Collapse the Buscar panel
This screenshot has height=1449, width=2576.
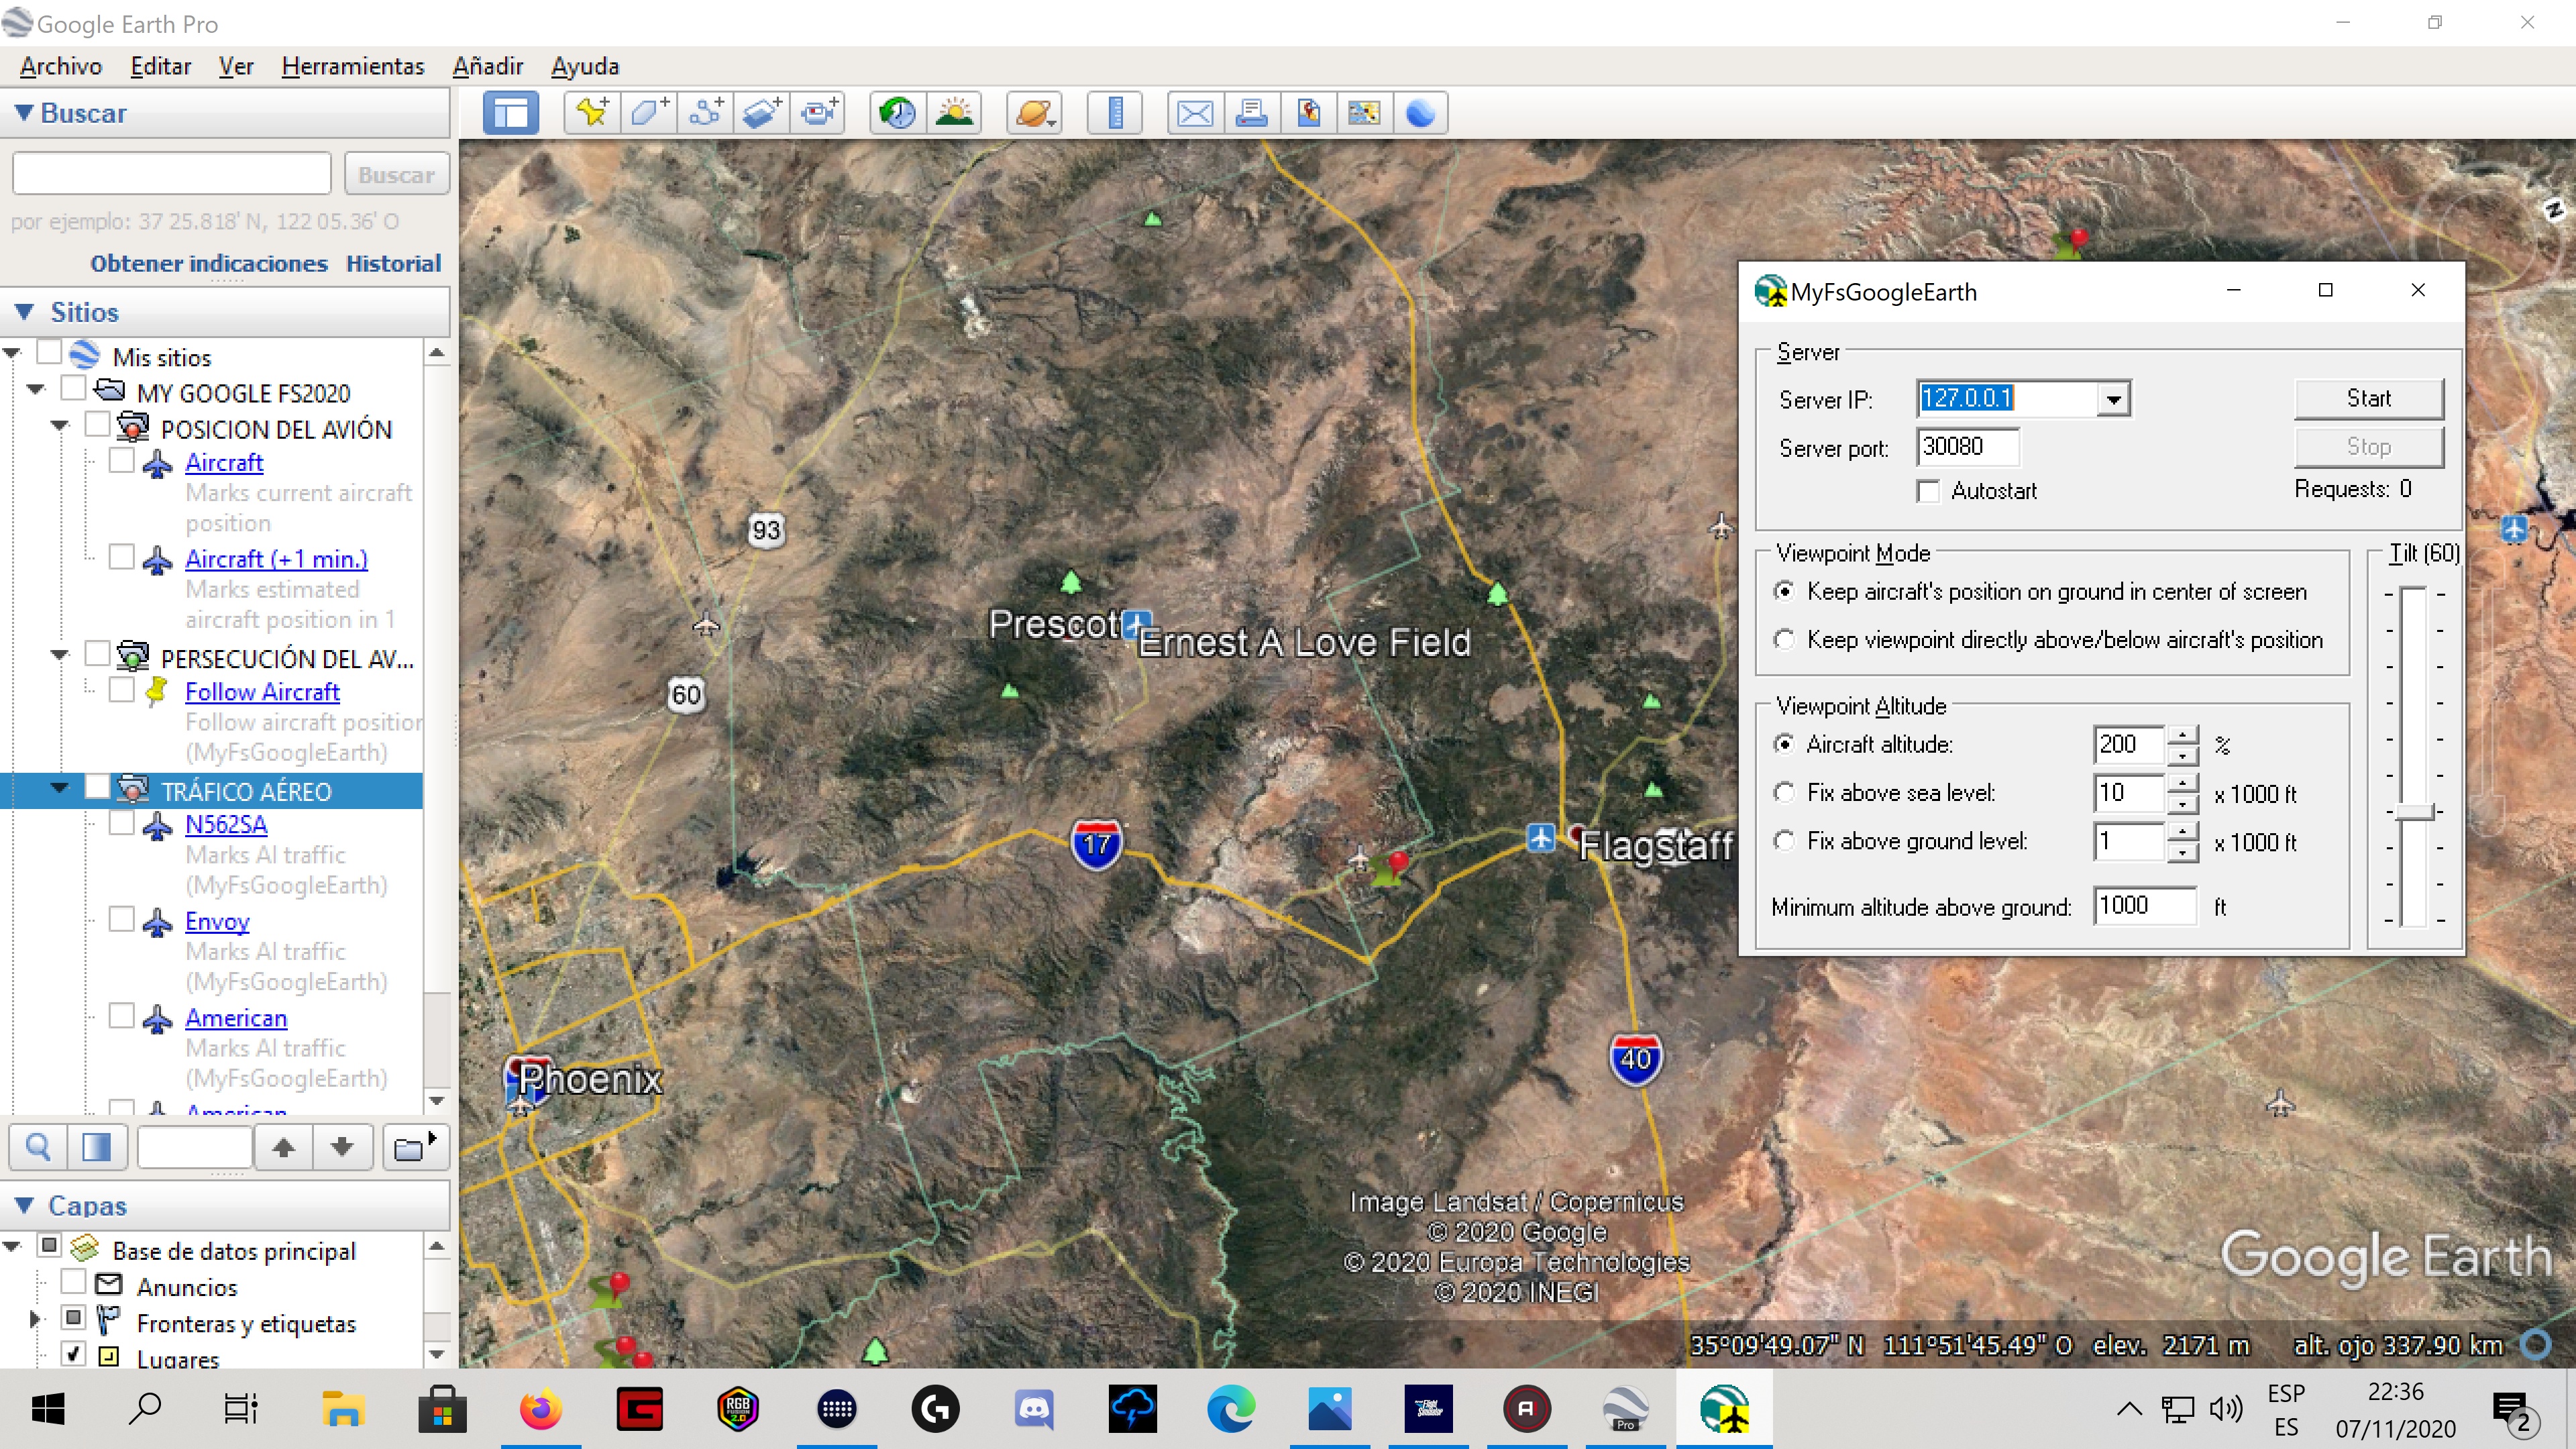click(24, 113)
